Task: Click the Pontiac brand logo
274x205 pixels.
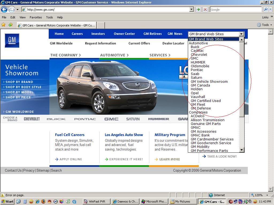Action: 85,119
